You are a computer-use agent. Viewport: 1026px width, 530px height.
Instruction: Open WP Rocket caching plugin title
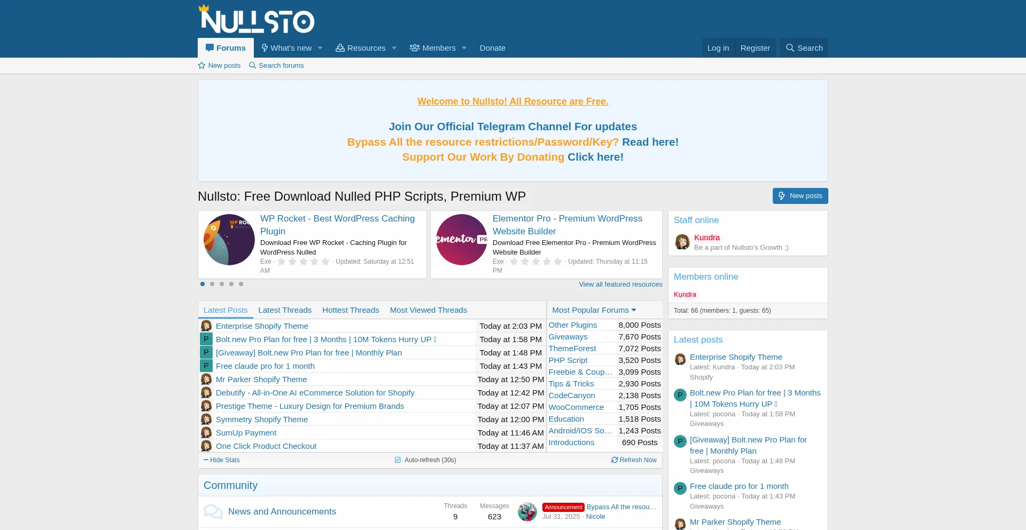click(337, 225)
